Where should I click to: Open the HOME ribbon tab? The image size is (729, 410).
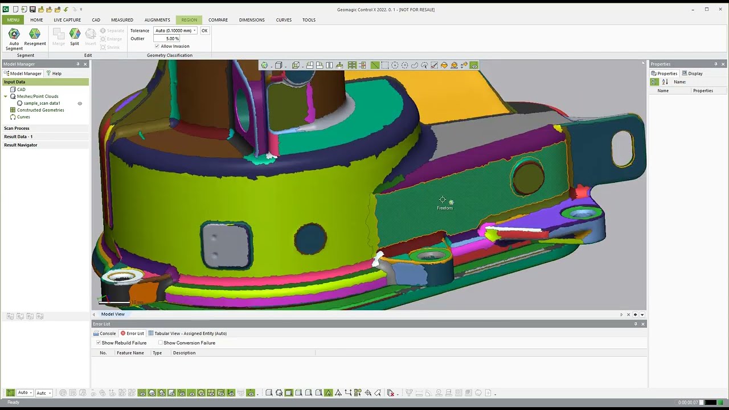click(36, 20)
